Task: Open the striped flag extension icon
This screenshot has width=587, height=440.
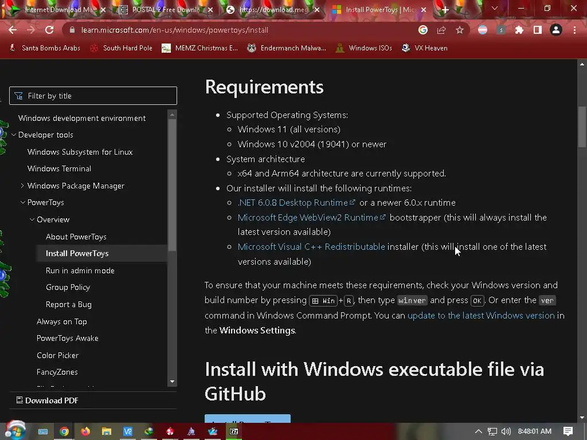Action: point(483,30)
